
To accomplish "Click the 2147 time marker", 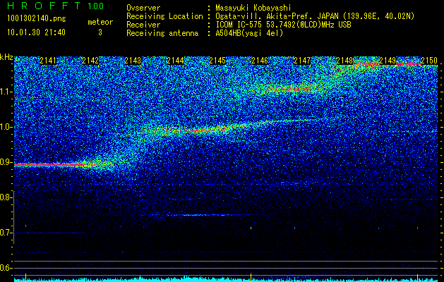I will tap(302, 61).
